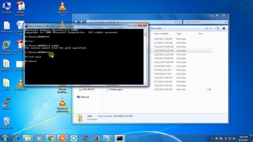Click the cmd window title bar icon
This screenshot has height=142, width=253.
[x=26, y=26]
